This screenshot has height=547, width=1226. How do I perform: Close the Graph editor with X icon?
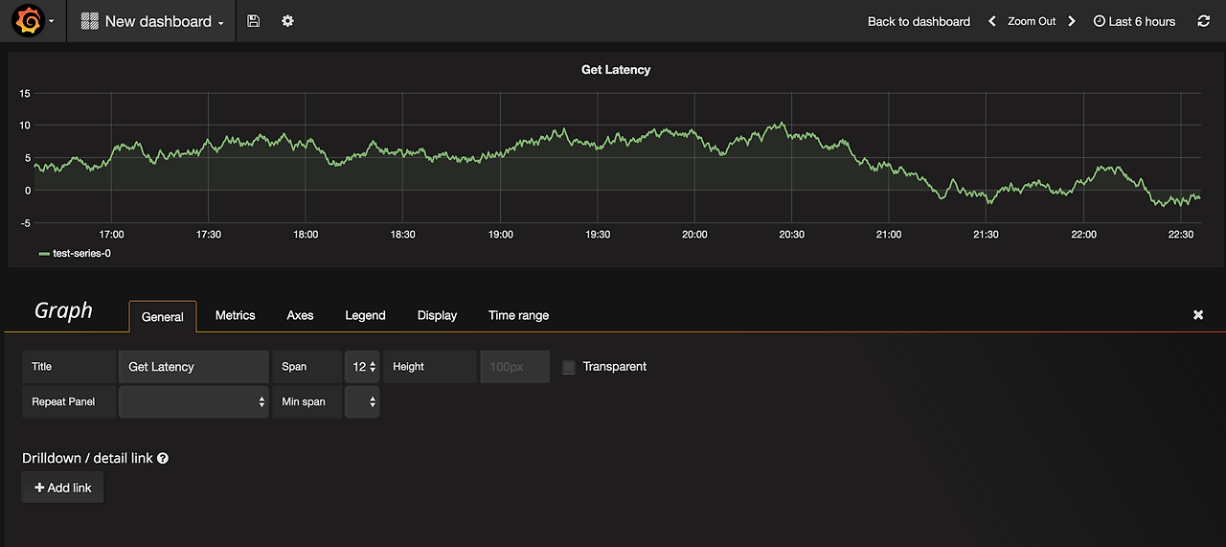pos(1198,314)
